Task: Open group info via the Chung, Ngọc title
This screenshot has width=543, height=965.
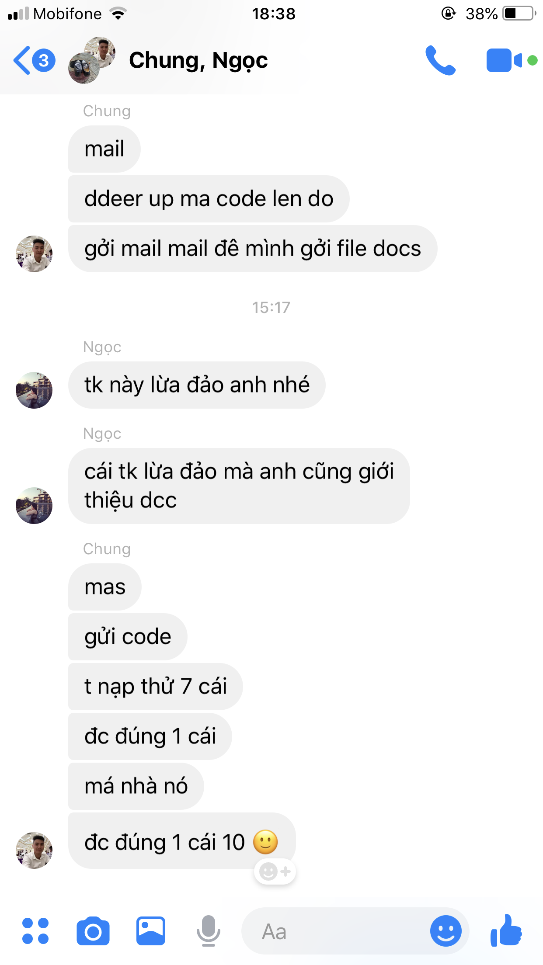Action: (198, 60)
